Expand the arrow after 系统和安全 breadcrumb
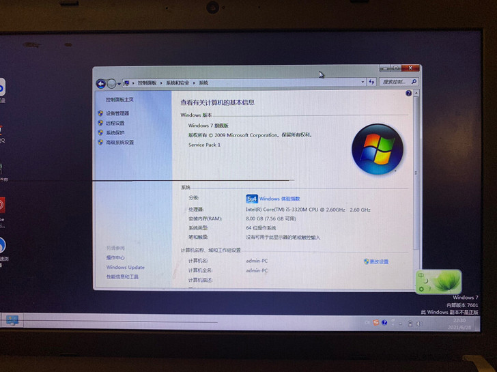 tap(194, 83)
